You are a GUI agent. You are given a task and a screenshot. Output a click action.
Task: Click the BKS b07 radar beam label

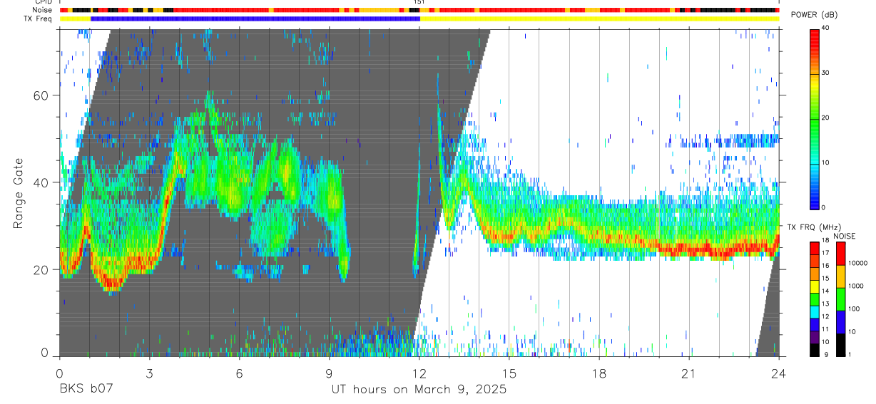pyautogui.click(x=86, y=390)
